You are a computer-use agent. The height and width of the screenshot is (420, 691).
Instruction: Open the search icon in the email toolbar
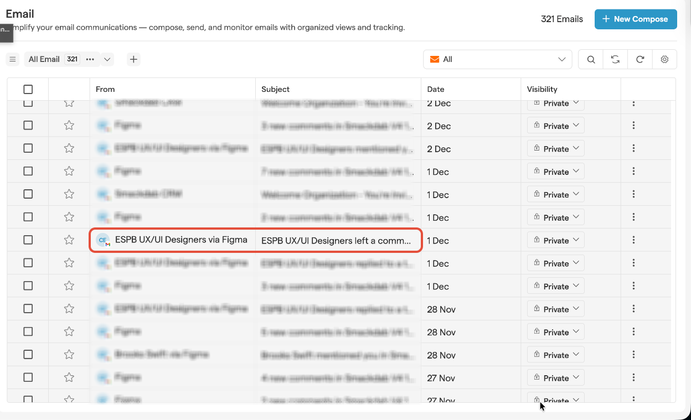591,60
